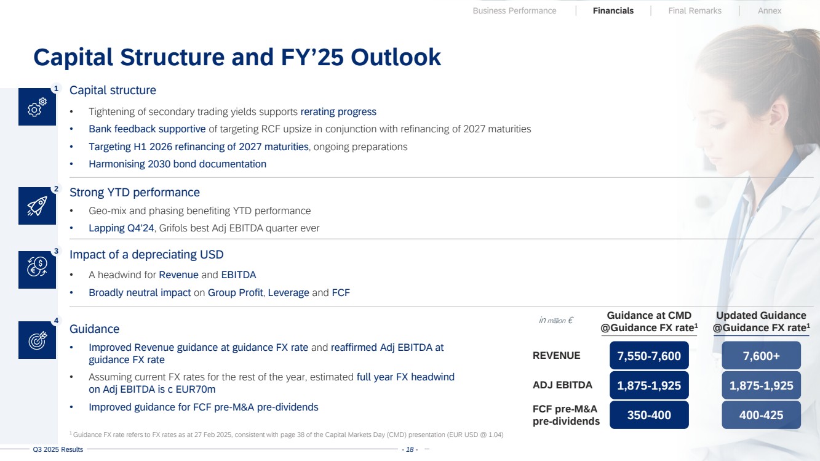Click the 7,550-7,600 revenue guidance box
Image resolution: width=820 pixels, height=461 pixels.
[x=649, y=356]
